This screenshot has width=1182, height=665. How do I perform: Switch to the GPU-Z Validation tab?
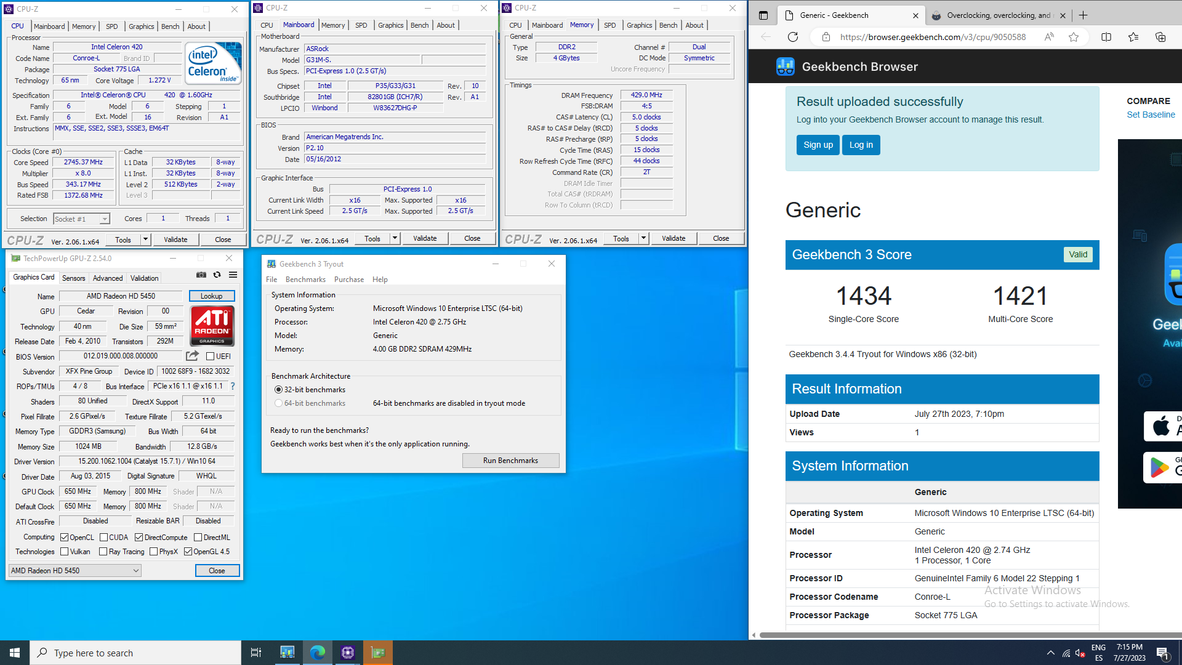click(x=145, y=278)
